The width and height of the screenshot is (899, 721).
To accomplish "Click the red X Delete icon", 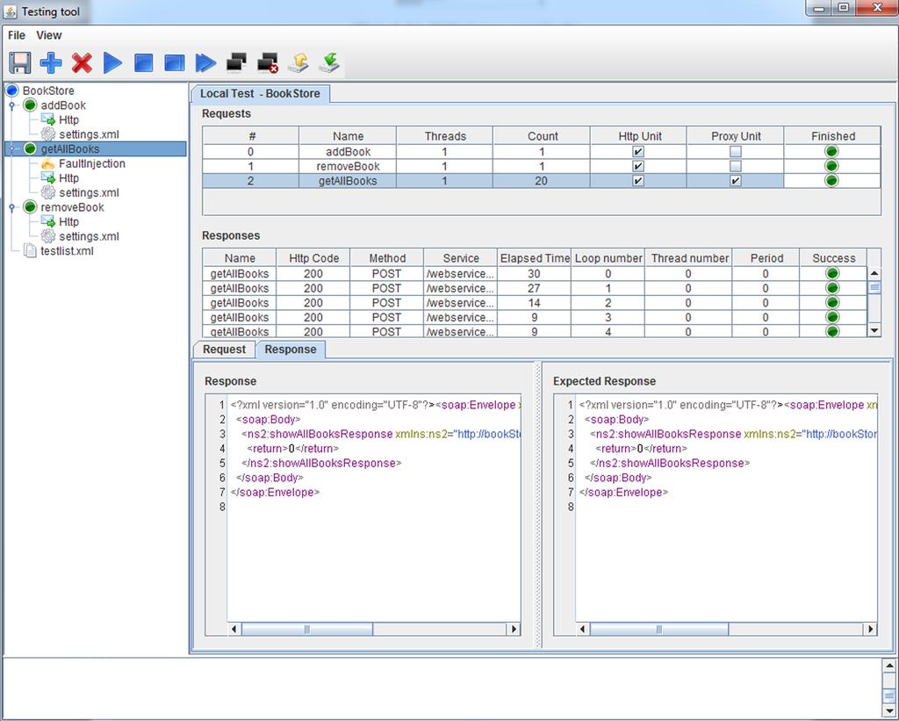I will point(82,62).
